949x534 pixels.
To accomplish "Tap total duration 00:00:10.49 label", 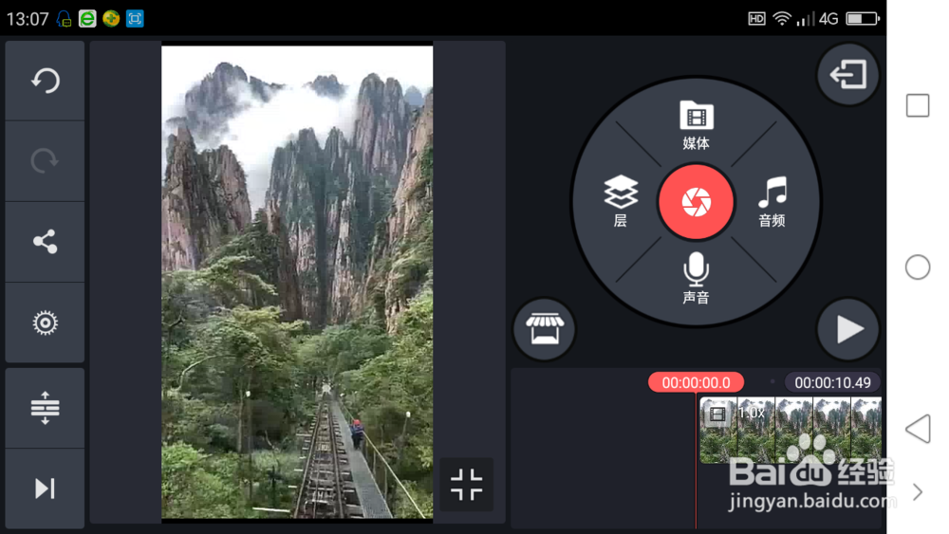I will click(833, 382).
